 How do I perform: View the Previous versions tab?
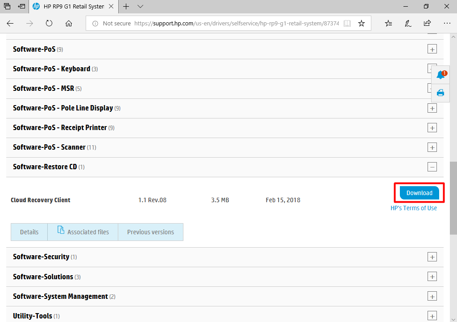click(x=151, y=232)
